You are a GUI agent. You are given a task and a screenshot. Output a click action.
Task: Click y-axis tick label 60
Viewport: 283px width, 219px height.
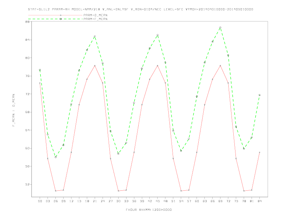[28, 148]
